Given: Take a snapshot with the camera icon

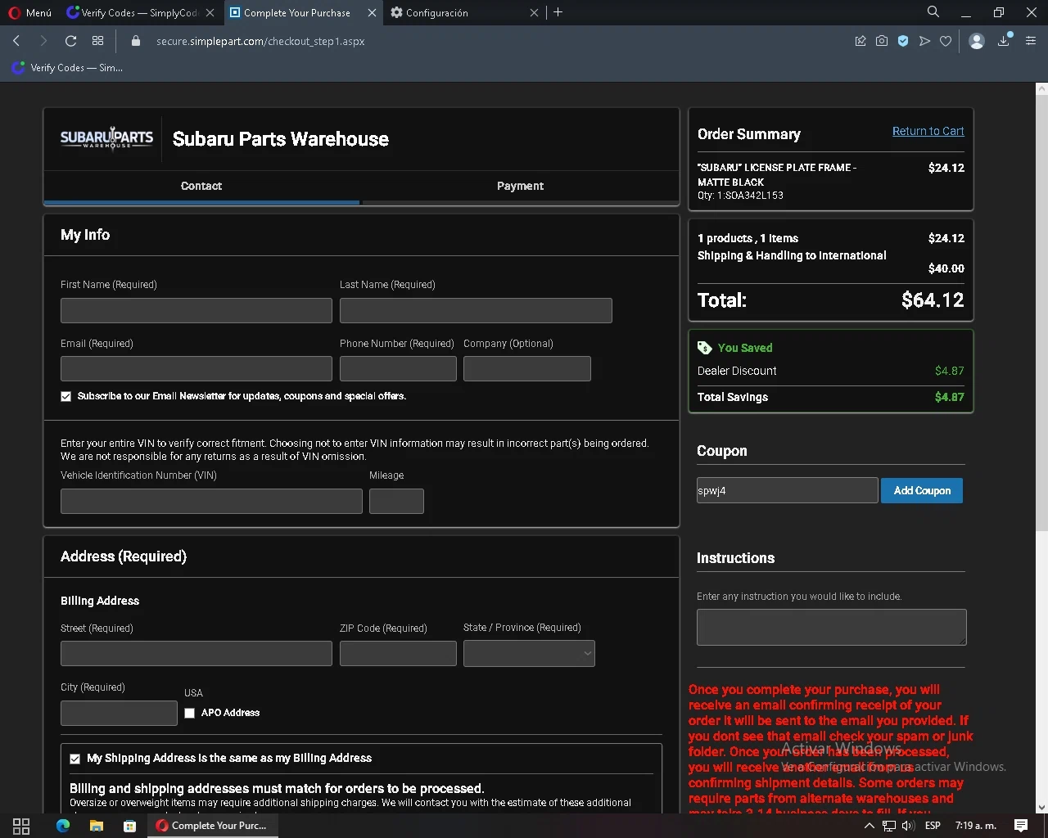Looking at the screenshot, I should (x=882, y=41).
